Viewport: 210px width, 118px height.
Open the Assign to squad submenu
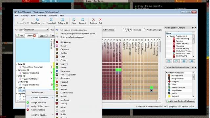(x=40, y=115)
